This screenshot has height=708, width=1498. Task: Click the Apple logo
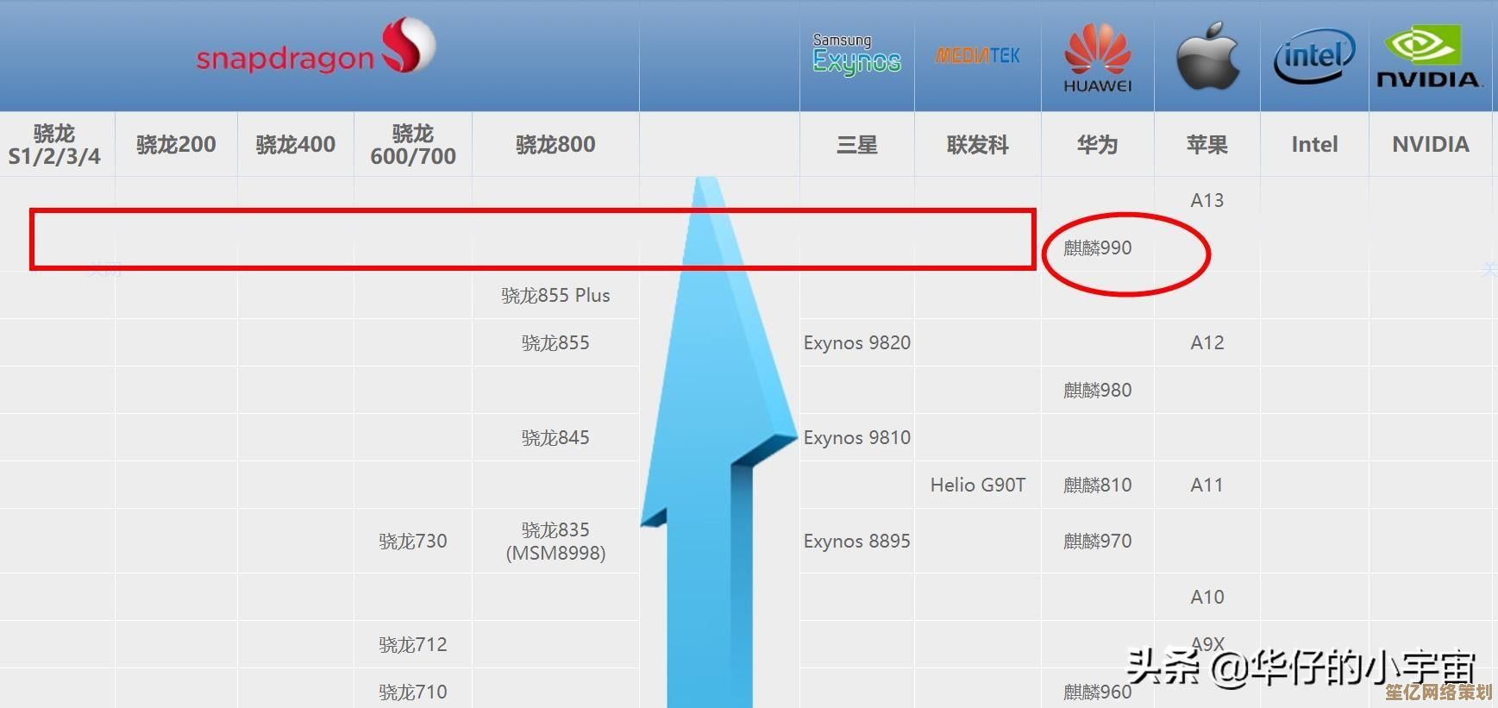tap(1207, 56)
